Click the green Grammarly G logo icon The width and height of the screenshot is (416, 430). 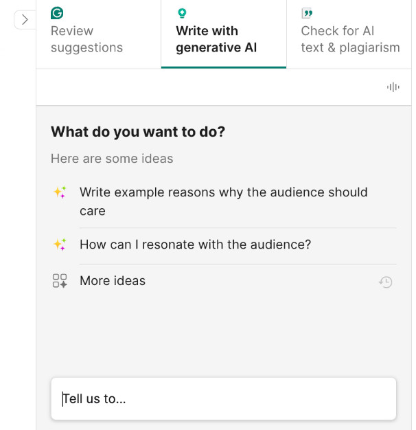pyautogui.click(x=57, y=13)
